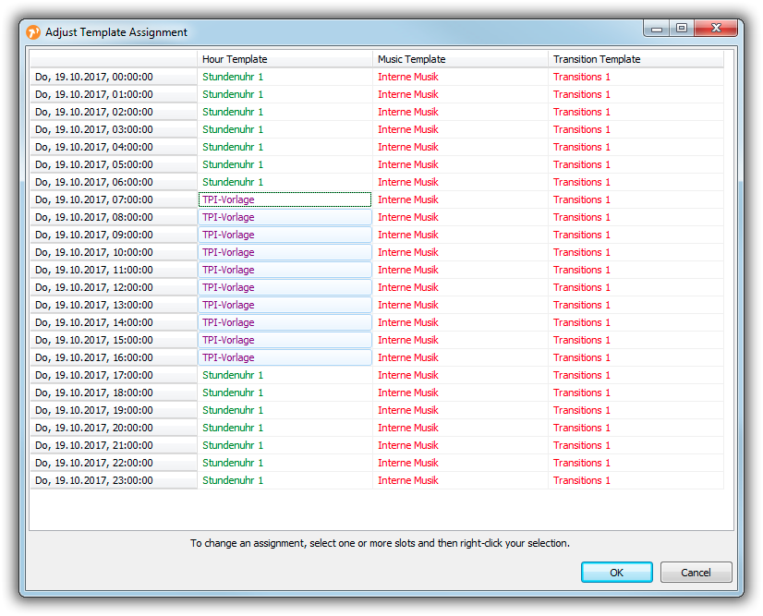Select Stundenuhr 1 cell at 17:00:00
Image resolution: width=763 pixels, height=616 pixels.
(285, 375)
